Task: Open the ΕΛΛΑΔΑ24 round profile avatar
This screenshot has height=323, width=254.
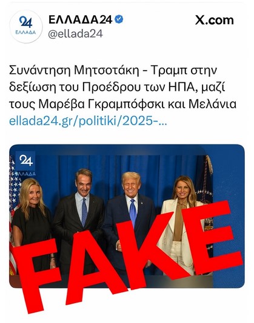Action: pos(26,27)
